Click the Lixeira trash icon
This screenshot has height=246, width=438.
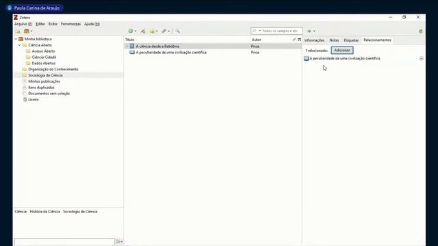(25, 99)
